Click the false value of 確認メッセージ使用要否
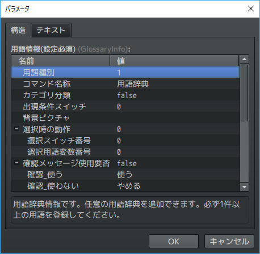This screenshot has width=260, height=254. tap(127, 163)
